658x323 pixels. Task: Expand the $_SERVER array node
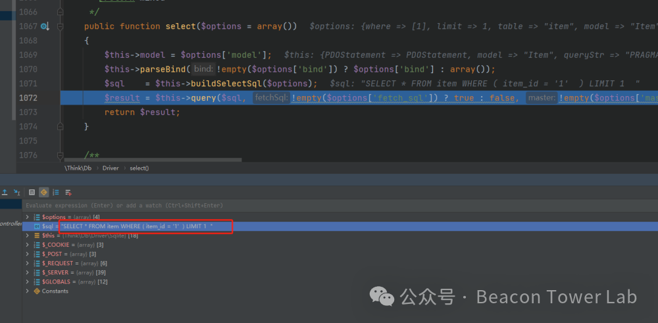coord(28,272)
